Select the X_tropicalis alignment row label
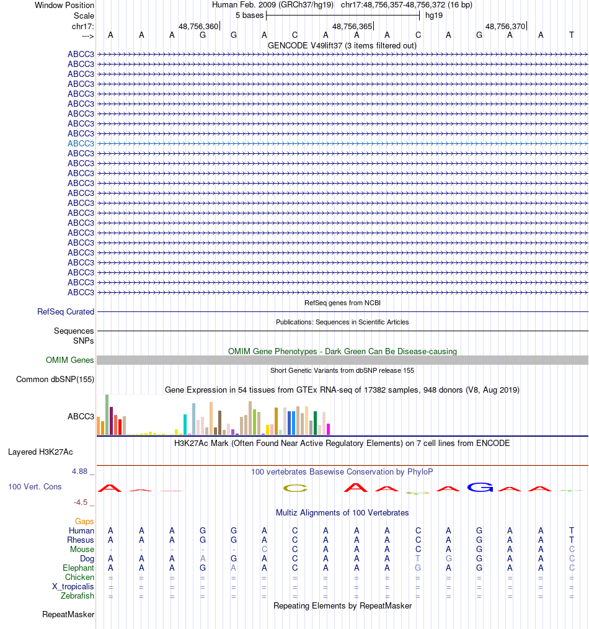Image resolution: width=589 pixels, height=629 pixels. tap(73, 586)
